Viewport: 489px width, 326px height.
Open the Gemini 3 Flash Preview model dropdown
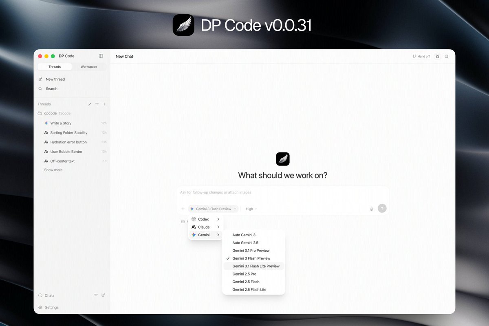[214, 209]
